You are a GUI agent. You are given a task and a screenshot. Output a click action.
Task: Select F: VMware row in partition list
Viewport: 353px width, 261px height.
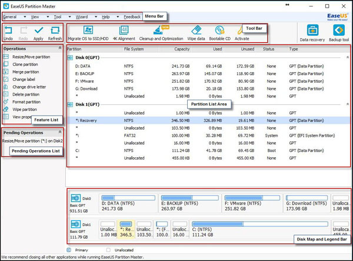point(208,82)
